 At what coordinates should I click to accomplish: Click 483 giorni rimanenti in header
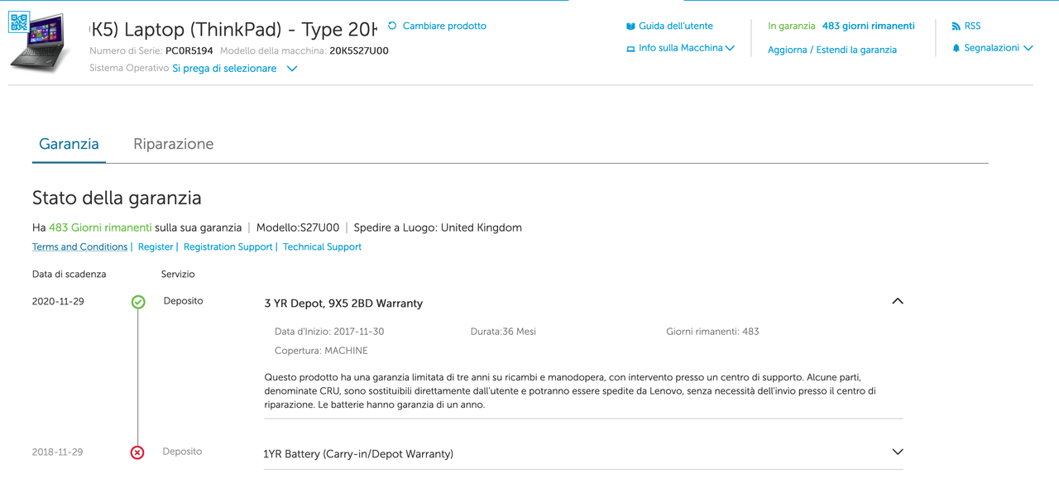point(868,26)
